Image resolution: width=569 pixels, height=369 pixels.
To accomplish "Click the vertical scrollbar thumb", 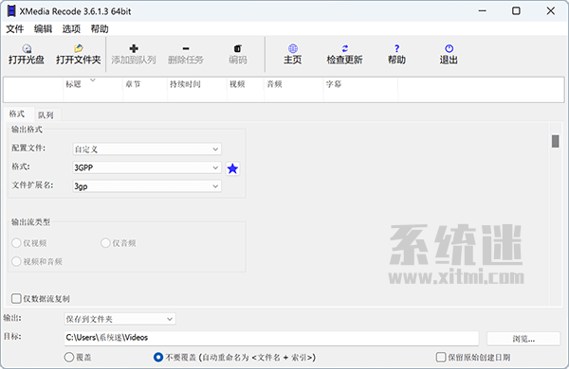I will (555, 141).
